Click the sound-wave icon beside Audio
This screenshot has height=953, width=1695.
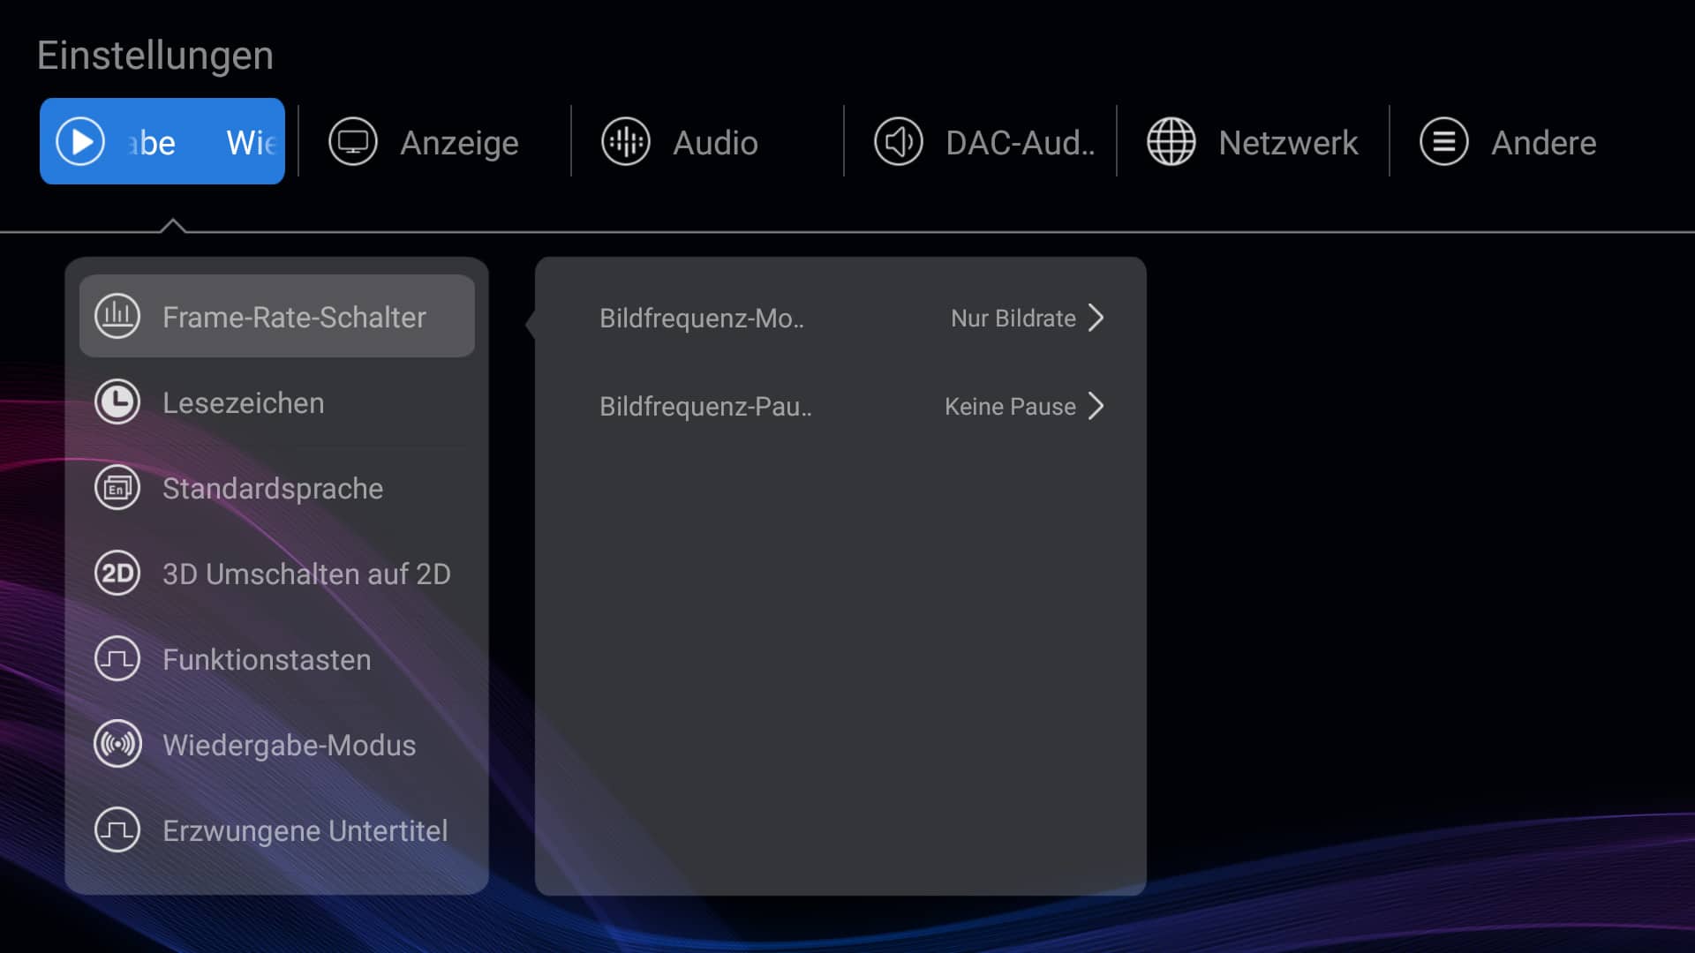tap(626, 141)
